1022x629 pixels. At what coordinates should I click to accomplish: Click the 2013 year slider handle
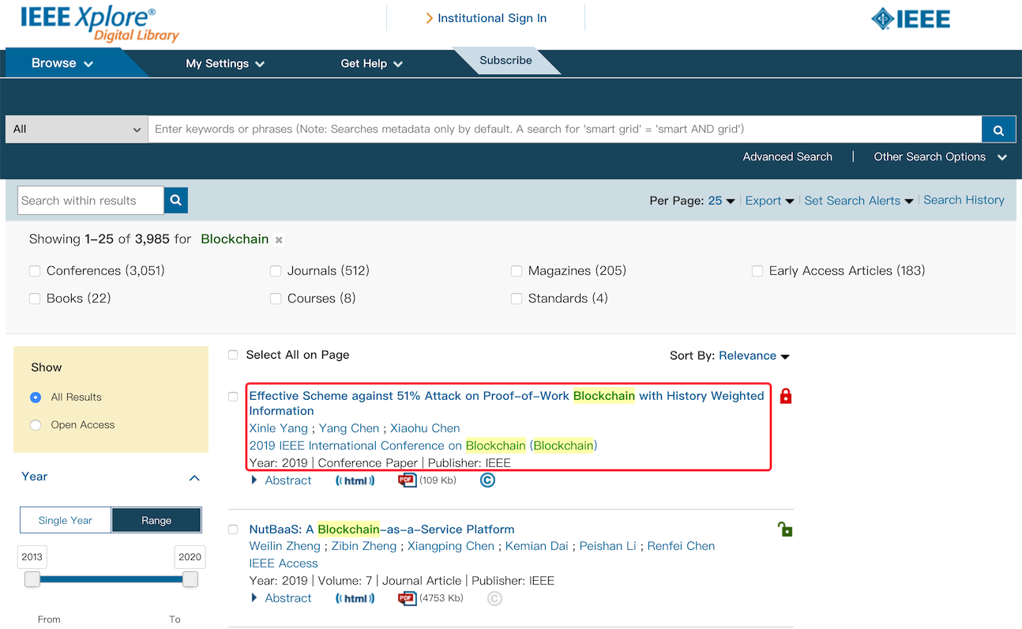pos(32,580)
